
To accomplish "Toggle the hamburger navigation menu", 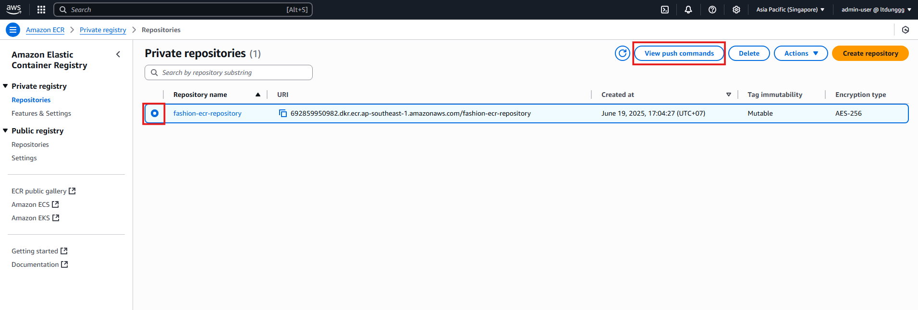I will (x=13, y=30).
